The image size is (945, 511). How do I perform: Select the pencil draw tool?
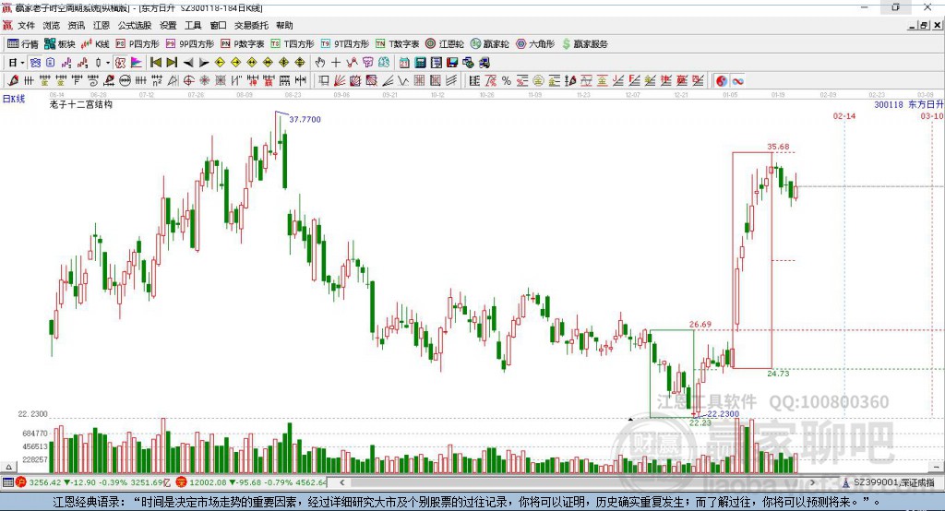13,81
